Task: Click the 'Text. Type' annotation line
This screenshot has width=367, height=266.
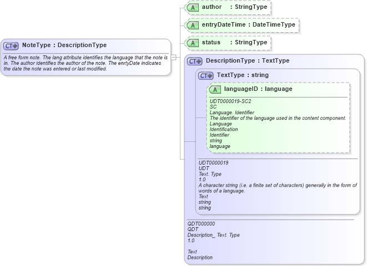Action: [x=210, y=174]
